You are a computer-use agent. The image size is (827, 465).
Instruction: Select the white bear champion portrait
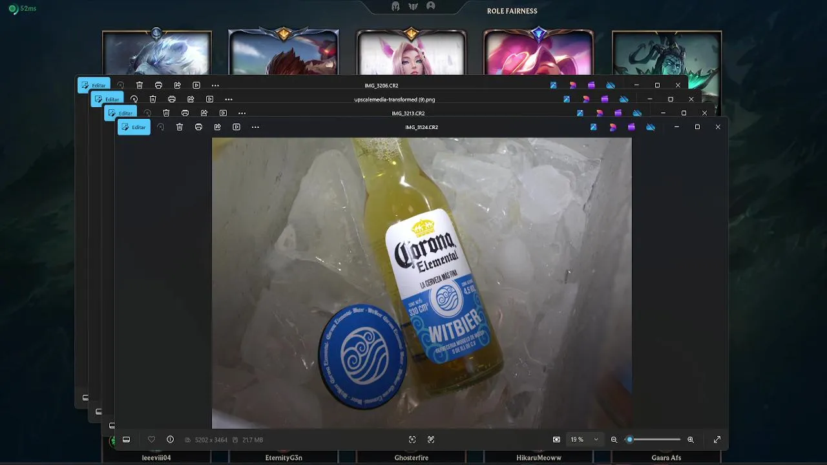pyautogui.click(x=157, y=53)
